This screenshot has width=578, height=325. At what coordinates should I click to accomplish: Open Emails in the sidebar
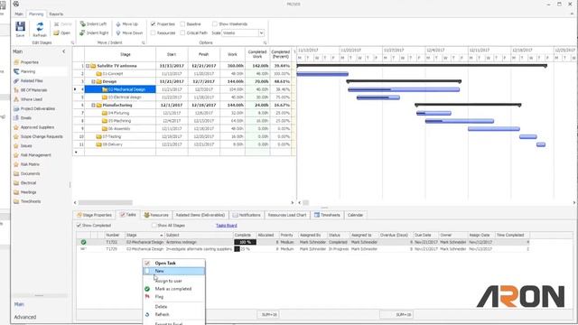(x=26, y=118)
